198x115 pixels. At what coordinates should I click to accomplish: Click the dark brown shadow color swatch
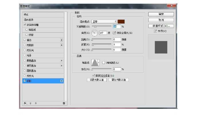(x=121, y=21)
